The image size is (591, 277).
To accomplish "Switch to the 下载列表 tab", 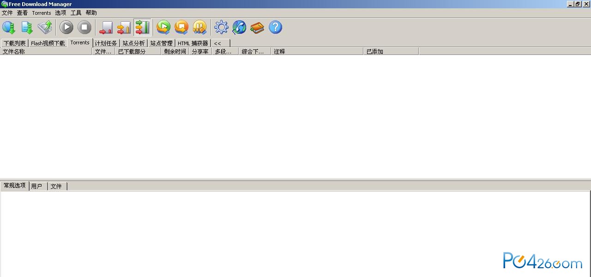I will tap(15, 43).
